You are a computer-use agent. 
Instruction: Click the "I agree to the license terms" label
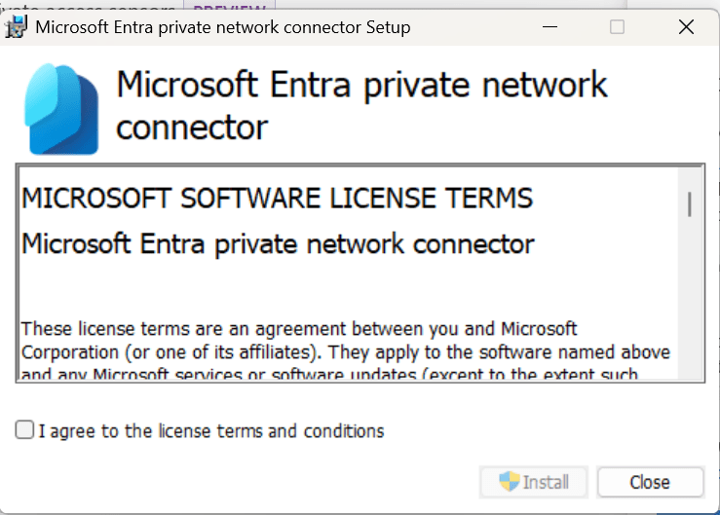(x=211, y=431)
